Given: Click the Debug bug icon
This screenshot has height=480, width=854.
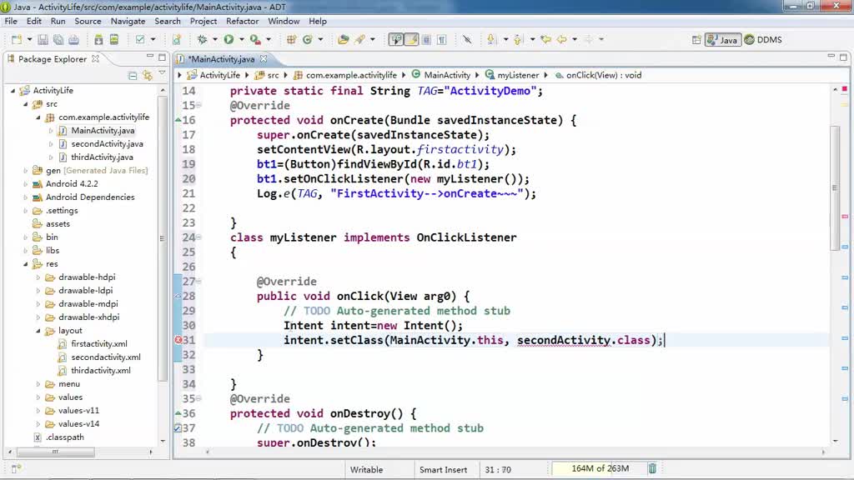Looking at the screenshot, I should tap(202, 40).
